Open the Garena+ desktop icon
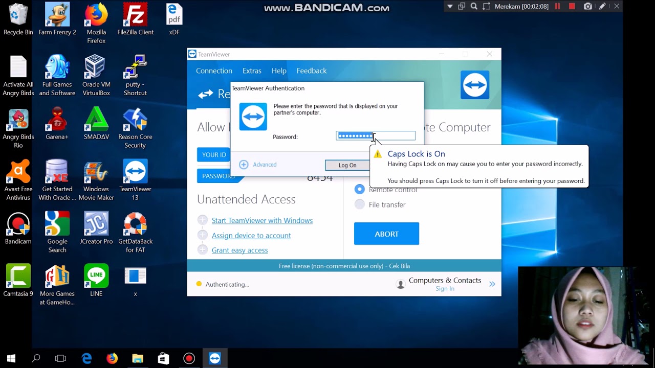The width and height of the screenshot is (655, 368). click(57, 124)
